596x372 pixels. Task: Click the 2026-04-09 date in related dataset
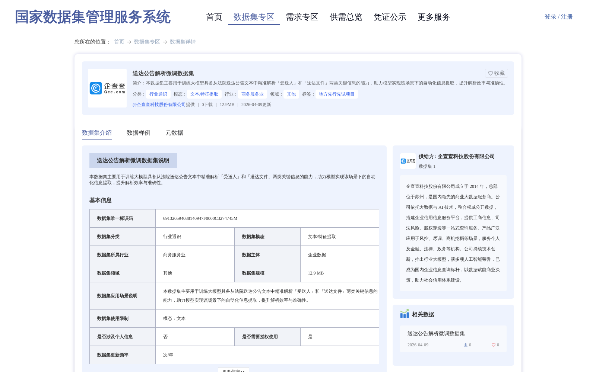click(418, 345)
